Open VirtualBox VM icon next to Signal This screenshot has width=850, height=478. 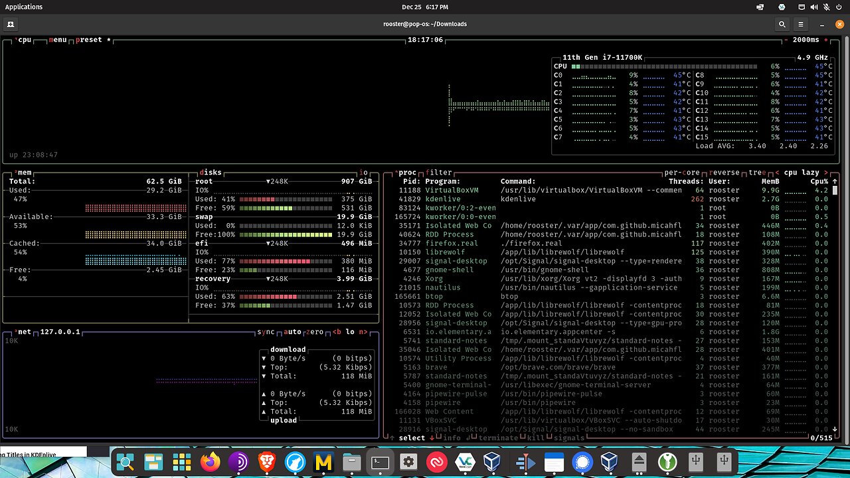(x=610, y=462)
